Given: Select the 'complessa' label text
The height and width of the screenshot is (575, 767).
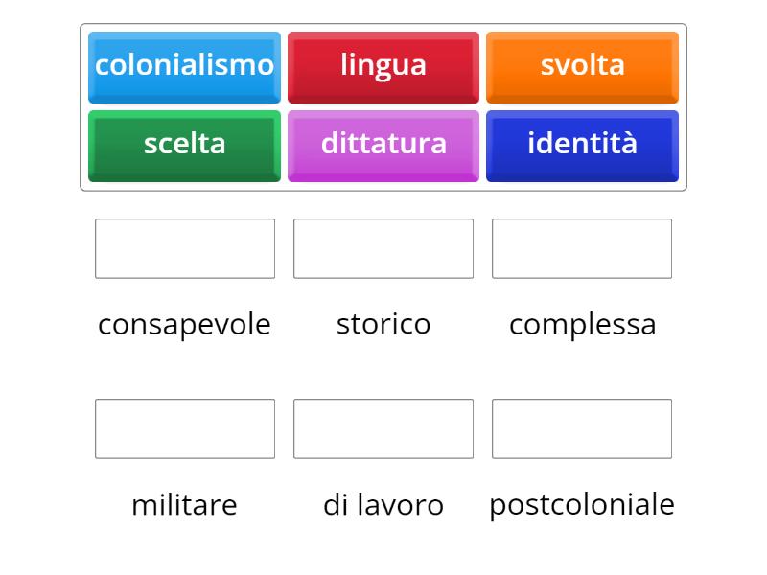Looking at the screenshot, I should click(x=582, y=324).
